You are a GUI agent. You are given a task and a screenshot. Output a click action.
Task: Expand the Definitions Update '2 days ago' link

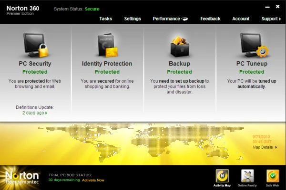[35, 113]
